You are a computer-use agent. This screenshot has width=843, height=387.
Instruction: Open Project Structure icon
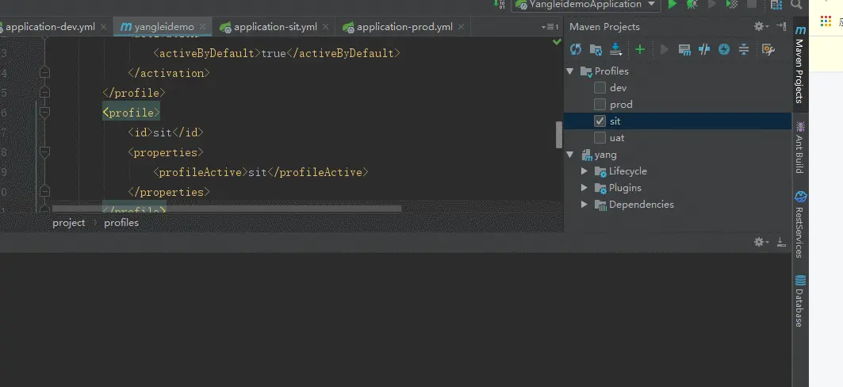pos(776,5)
